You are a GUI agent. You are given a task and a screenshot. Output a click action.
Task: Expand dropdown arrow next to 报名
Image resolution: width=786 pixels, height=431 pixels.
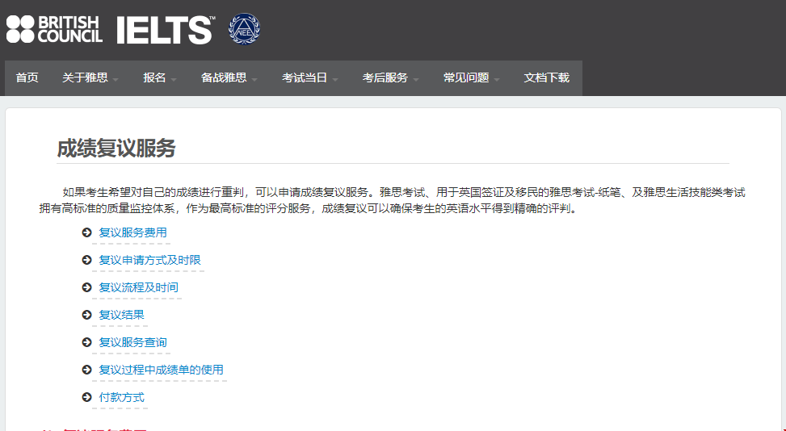click(x=174, y=80)
